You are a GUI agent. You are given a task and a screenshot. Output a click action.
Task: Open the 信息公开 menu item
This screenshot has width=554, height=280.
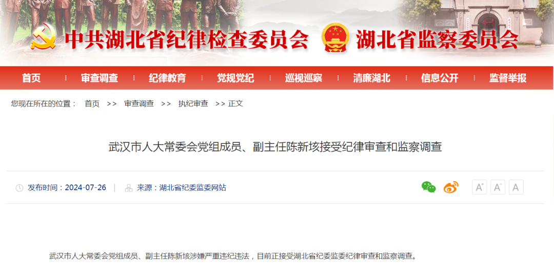[x=440, y=78]
